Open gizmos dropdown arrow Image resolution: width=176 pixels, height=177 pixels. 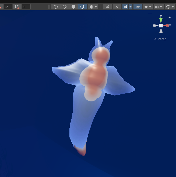(173, 7)
